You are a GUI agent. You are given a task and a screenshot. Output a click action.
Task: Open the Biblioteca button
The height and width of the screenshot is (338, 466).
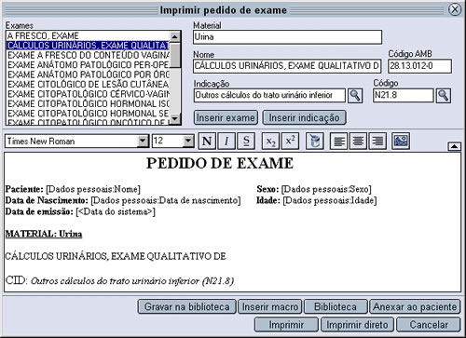click(x=336, y=306)
